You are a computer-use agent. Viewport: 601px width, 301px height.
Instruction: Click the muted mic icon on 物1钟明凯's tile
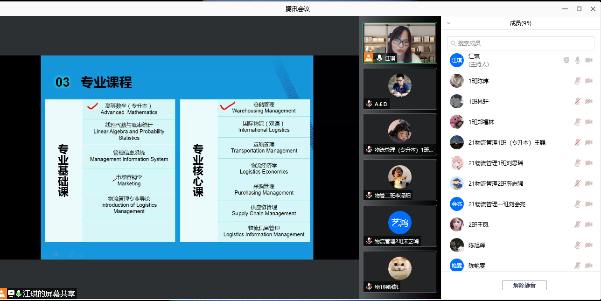369,287
